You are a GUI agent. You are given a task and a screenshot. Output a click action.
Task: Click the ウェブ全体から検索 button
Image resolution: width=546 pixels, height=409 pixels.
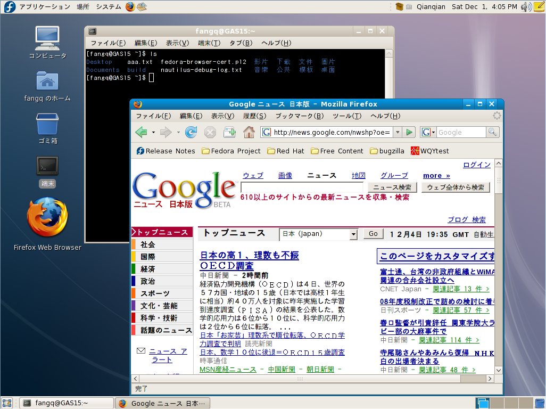[x=456, y=187]
